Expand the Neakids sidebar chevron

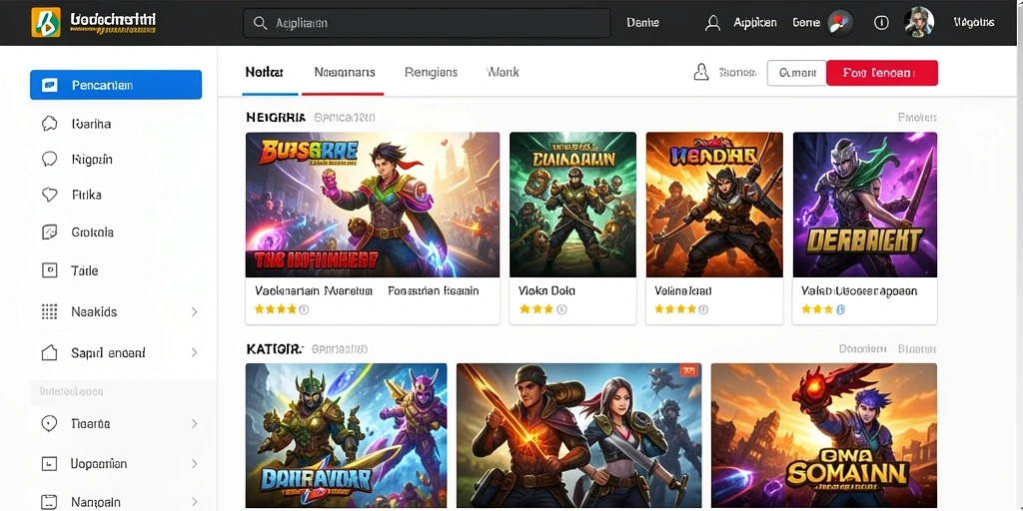pyautogui.click(x=194, y=312)
